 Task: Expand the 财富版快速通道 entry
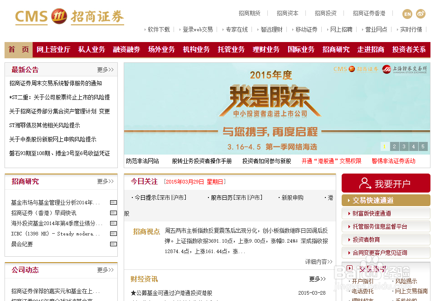tap(386, 213)
